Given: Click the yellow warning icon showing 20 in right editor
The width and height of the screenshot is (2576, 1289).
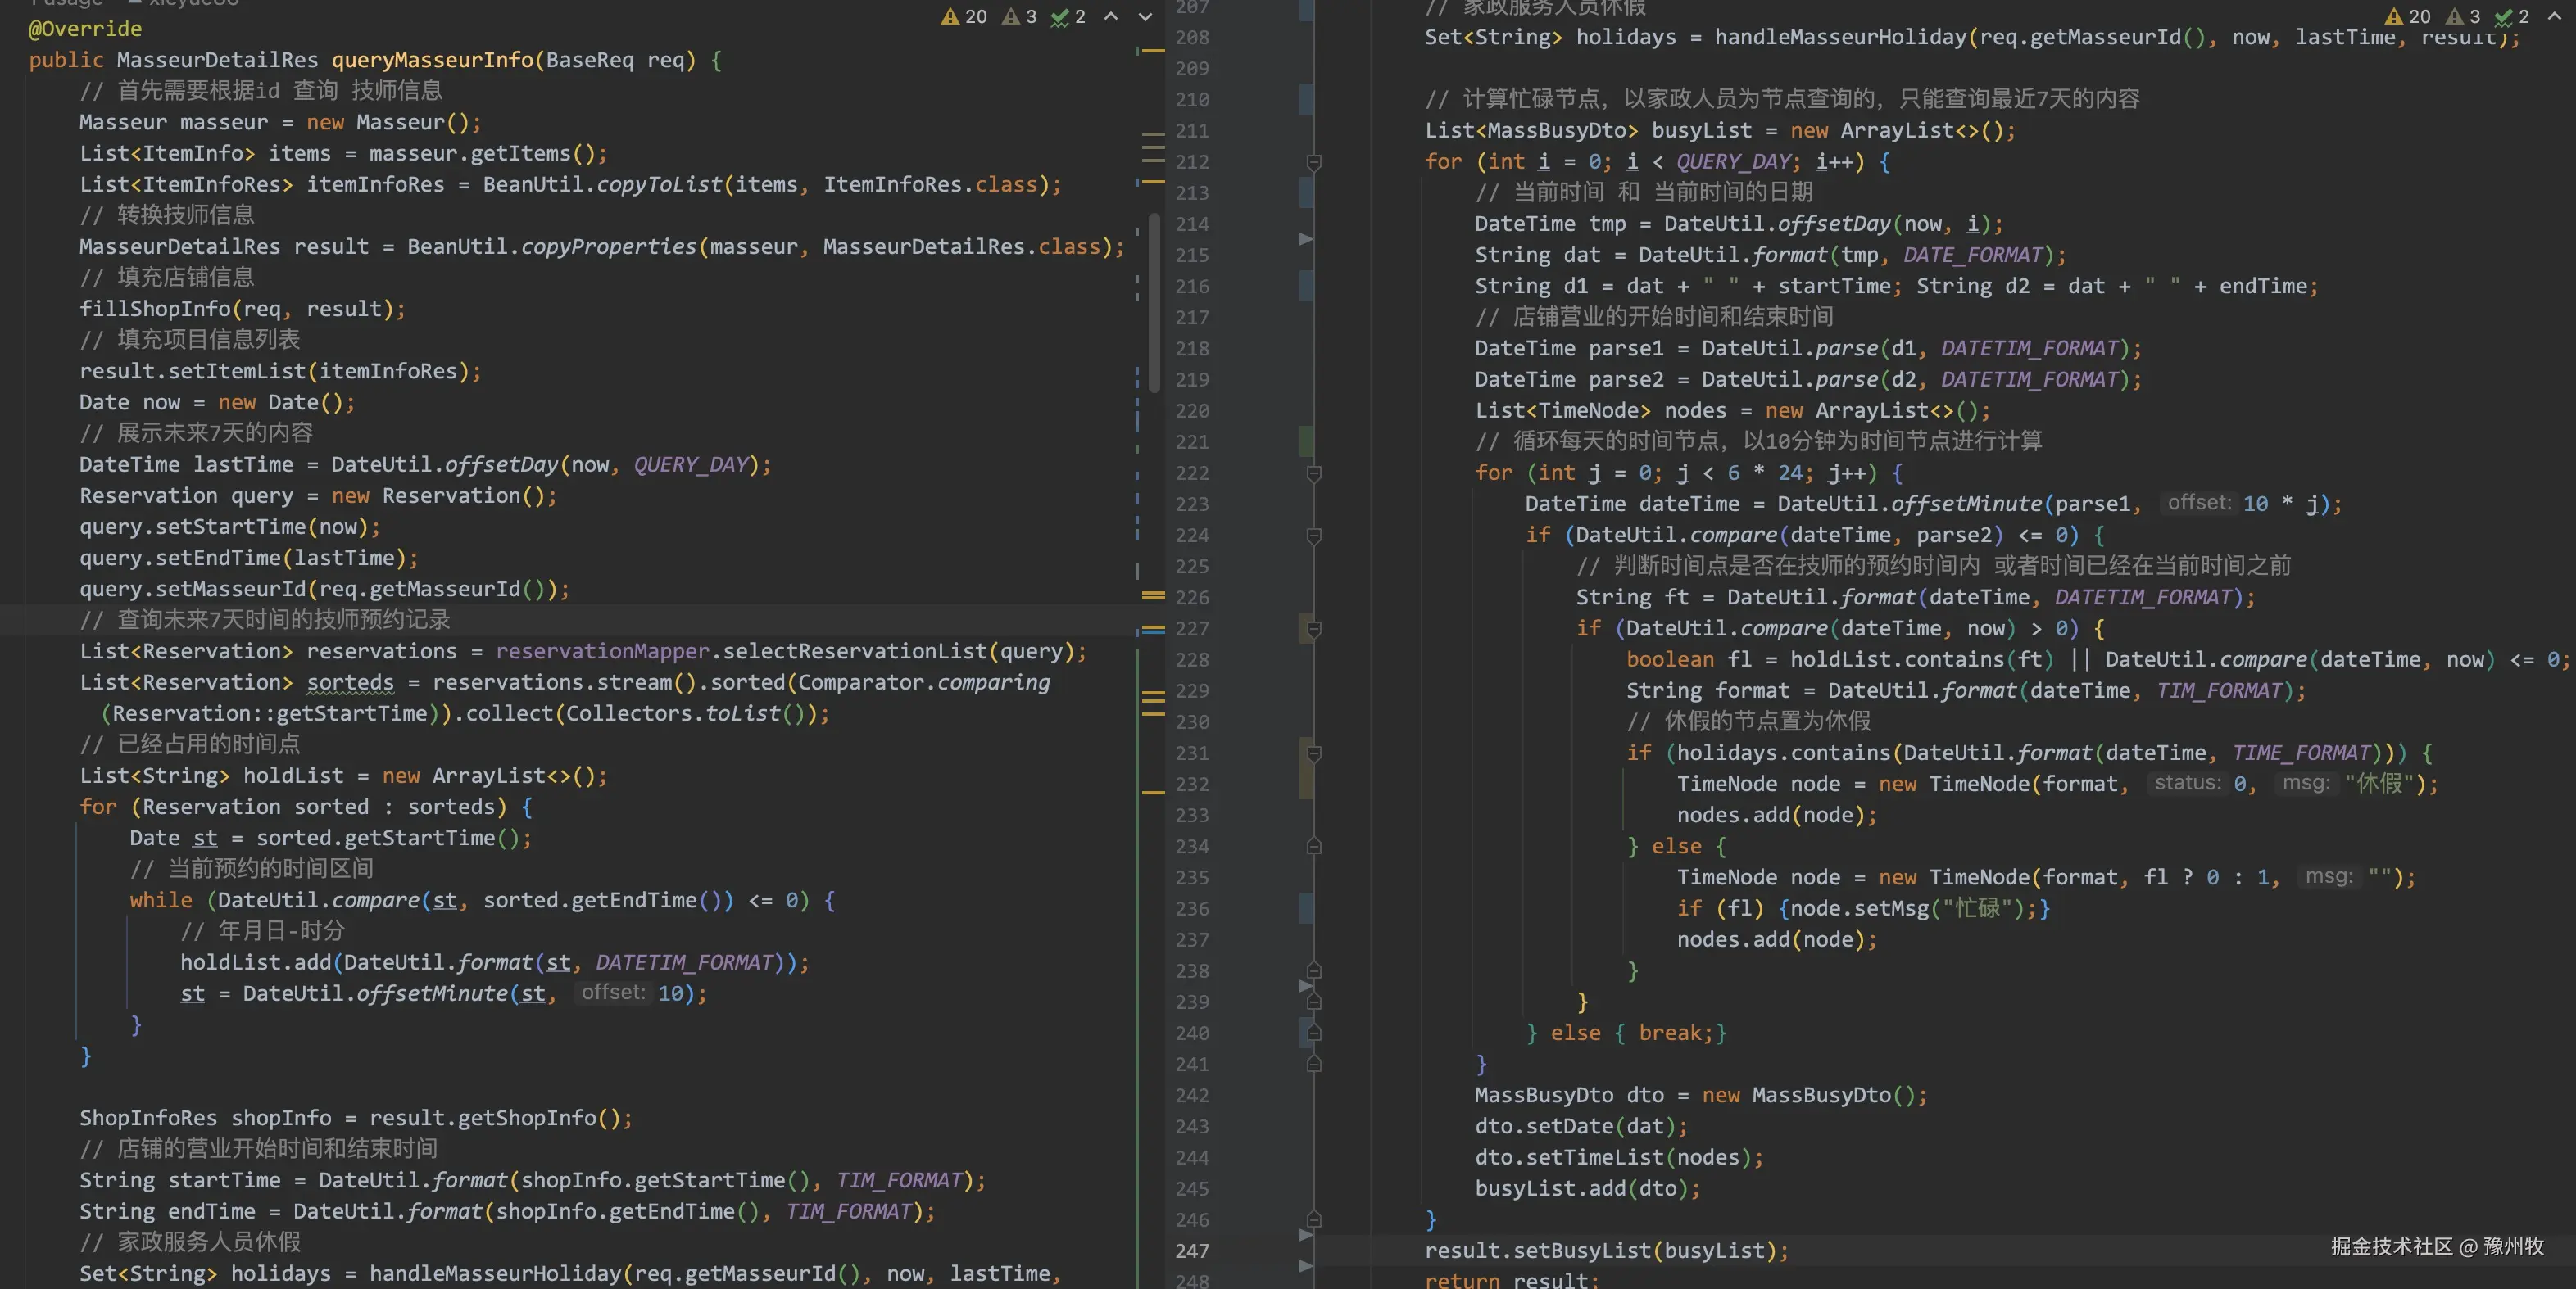Looking at the screenshot, I should (2394, 17).
